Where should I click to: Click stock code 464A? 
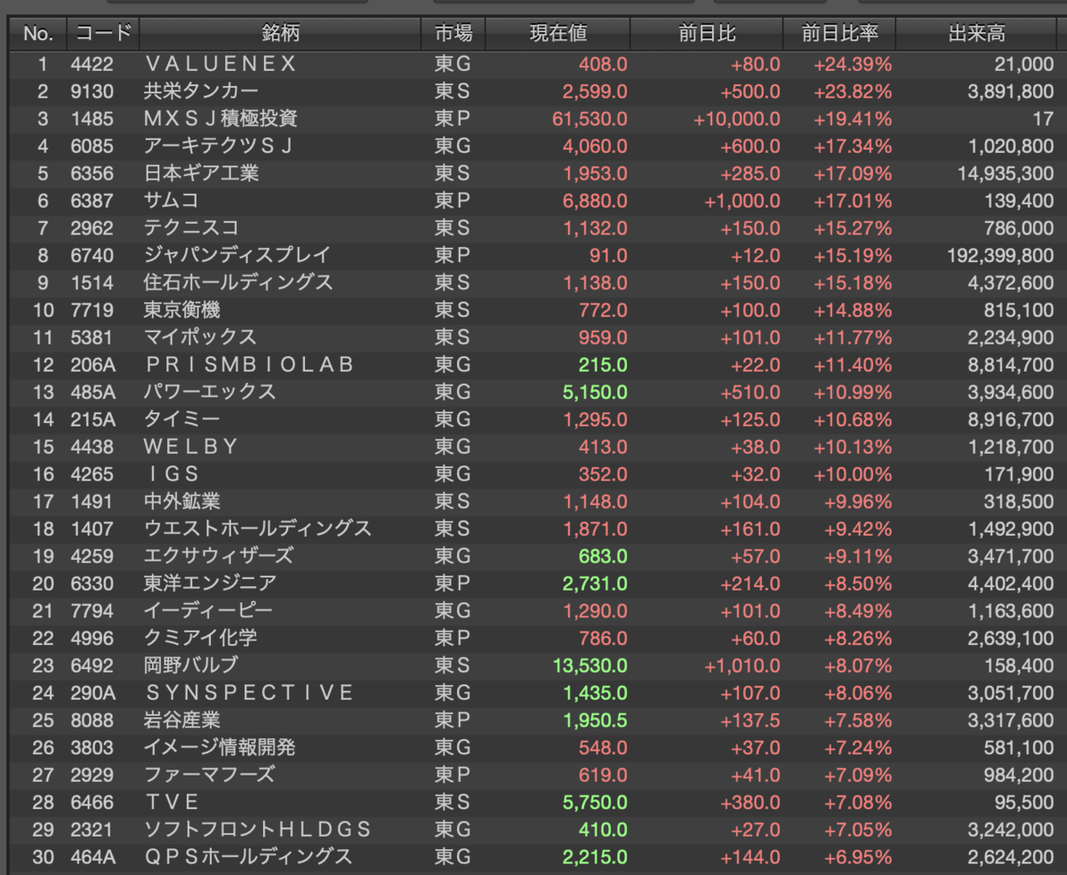pos(92,857)
